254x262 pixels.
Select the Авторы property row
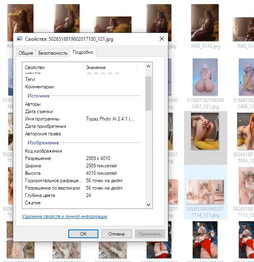pyautogui.click(x=83, y=104)
